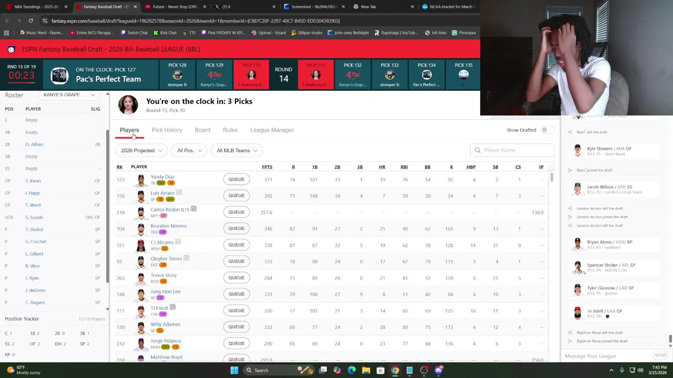
Task: Open the 2026 Projected stats dropdown
Action: 141,151
